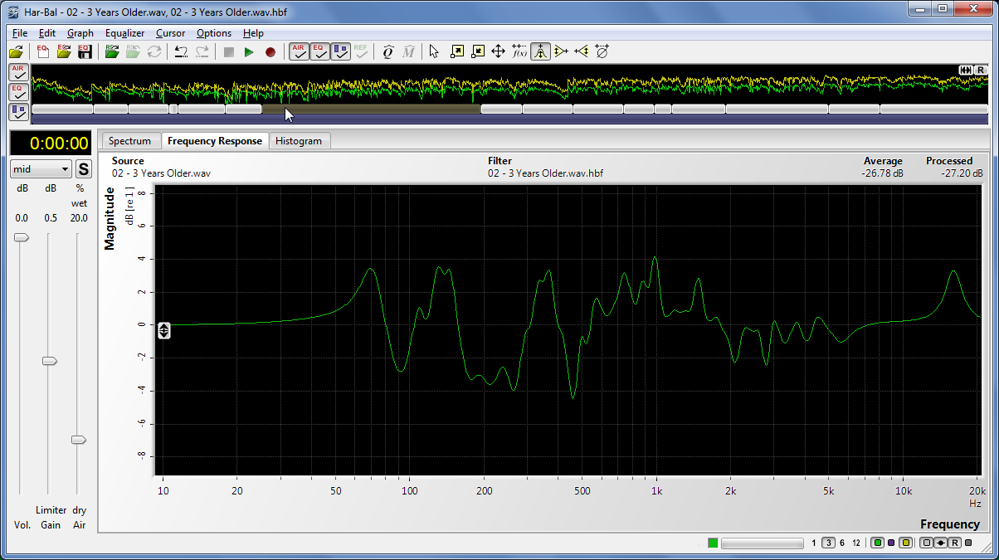Screen dimensions: 999x560
Task: Select the Q-hat toolbar icon
Action: pyautogui.click(x=387, y=51)
